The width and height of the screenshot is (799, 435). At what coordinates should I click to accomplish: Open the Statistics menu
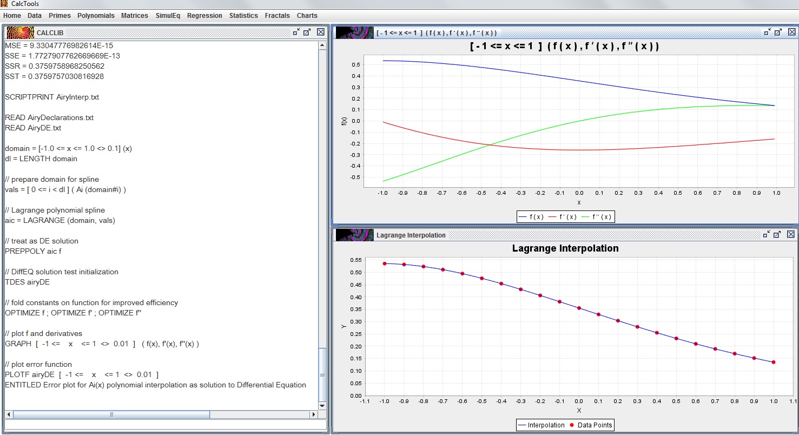tap(243, 16)
